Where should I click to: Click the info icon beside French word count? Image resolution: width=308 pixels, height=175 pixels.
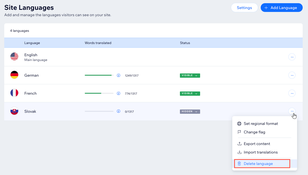tap(119, 93)
